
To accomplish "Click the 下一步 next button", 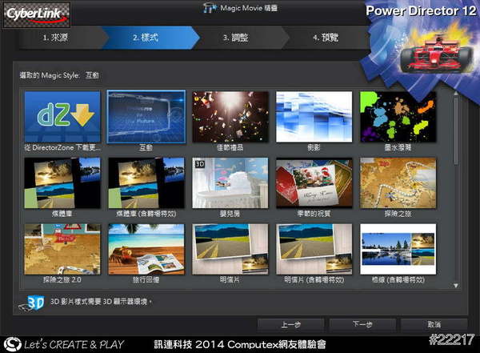I will point(362,324).
